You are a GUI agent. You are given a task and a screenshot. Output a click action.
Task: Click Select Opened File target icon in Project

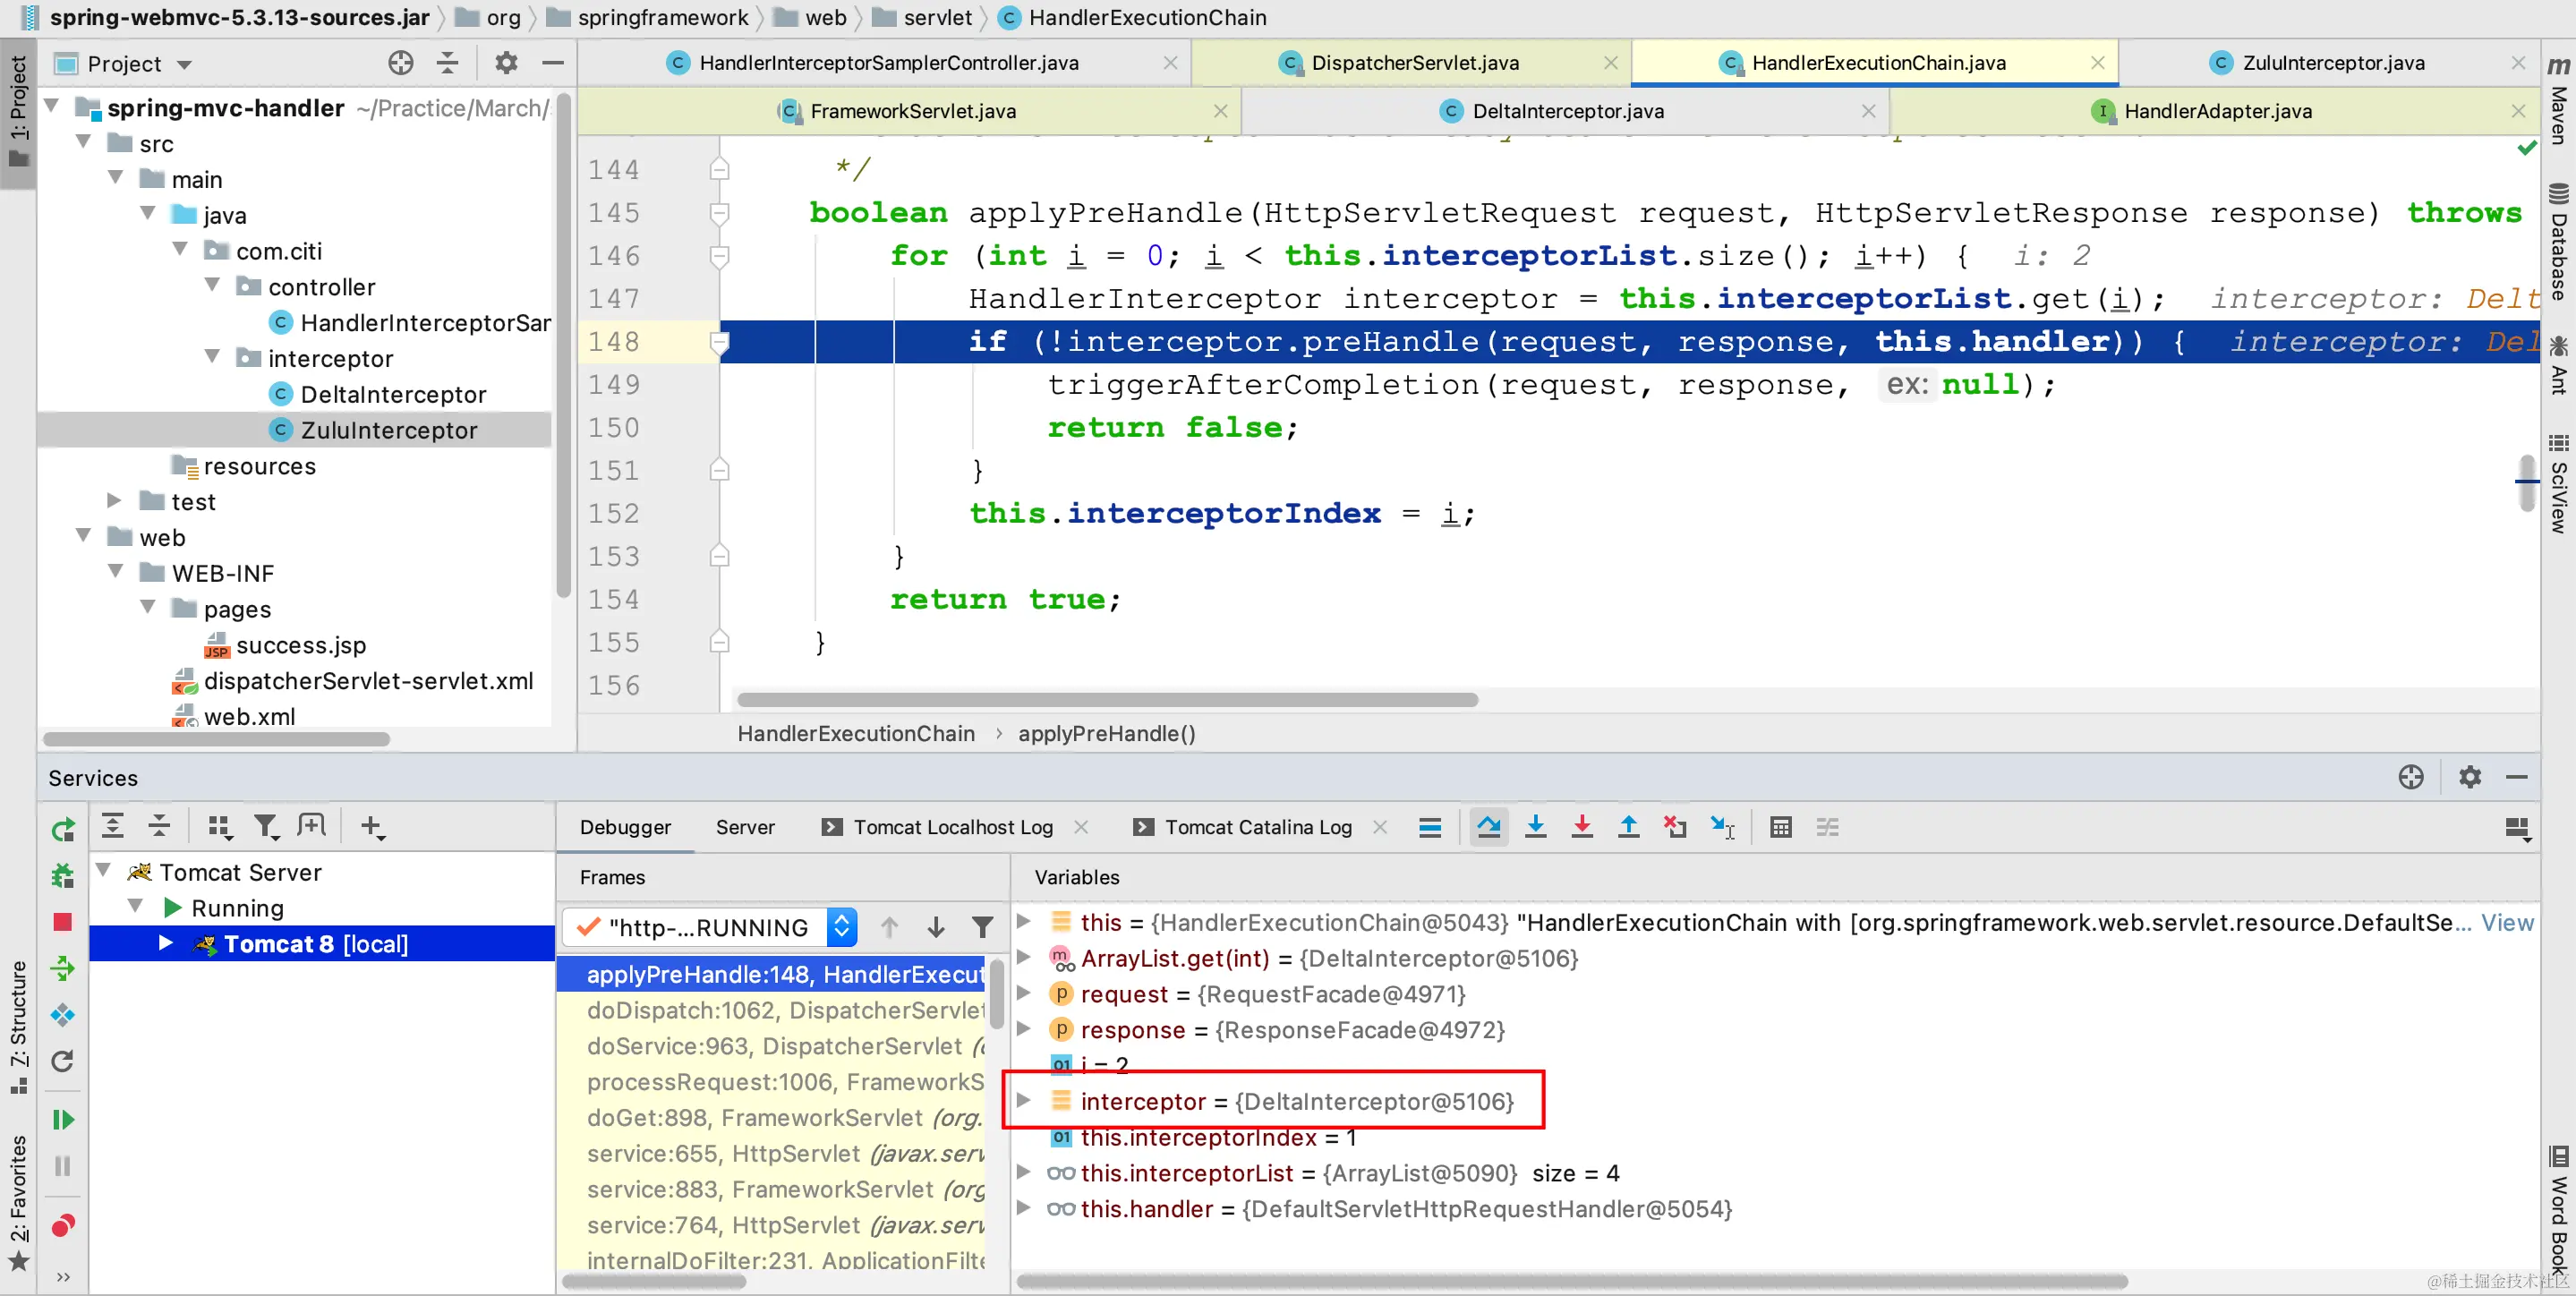400,63
